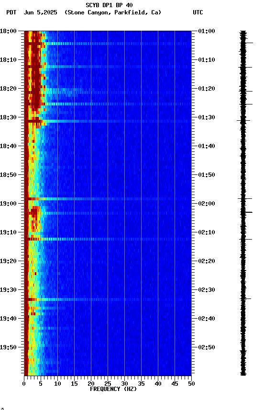Click the '18:20' PDT time label
264x414 pixels.
tap(8, 89)
